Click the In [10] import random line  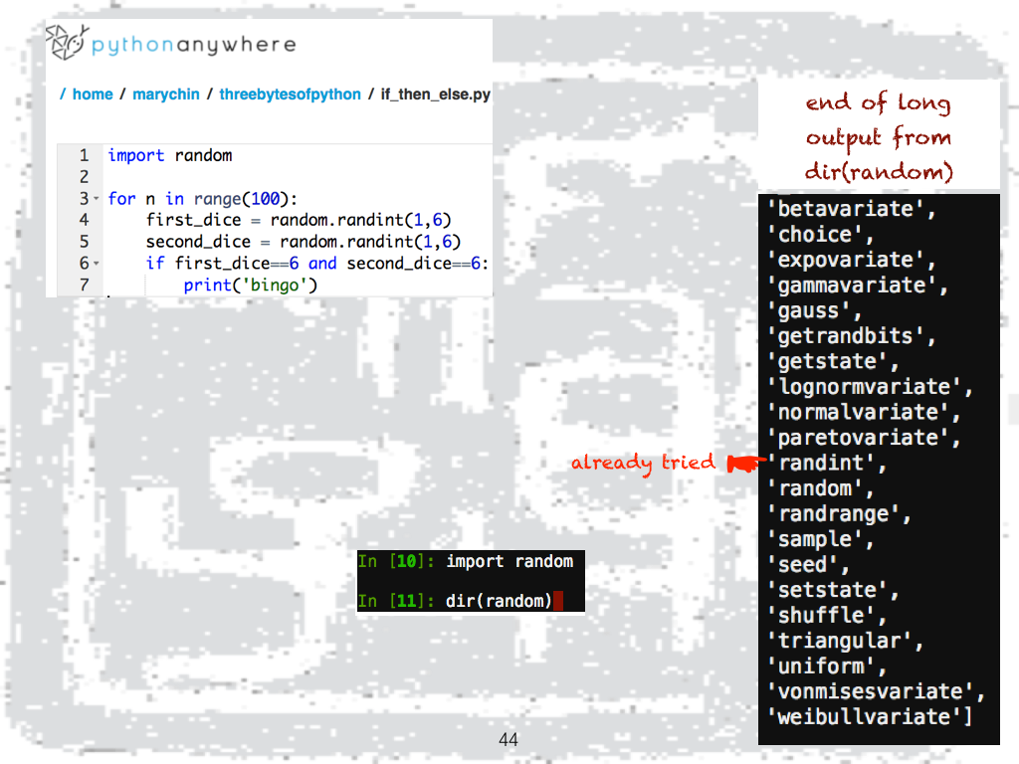[x=509, y=562]
